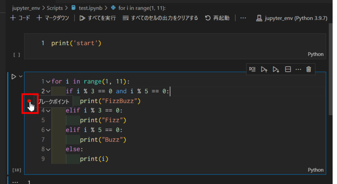
Task: Place cursor in print('start') cell
Action: pos(76,43)
